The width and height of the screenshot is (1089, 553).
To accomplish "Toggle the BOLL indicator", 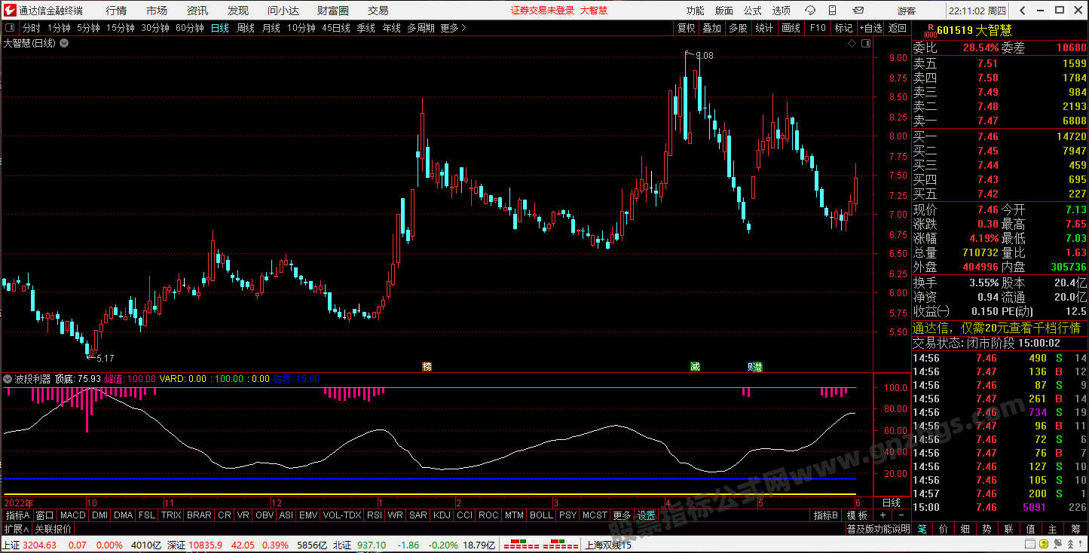I will click(x=541, y=515).
